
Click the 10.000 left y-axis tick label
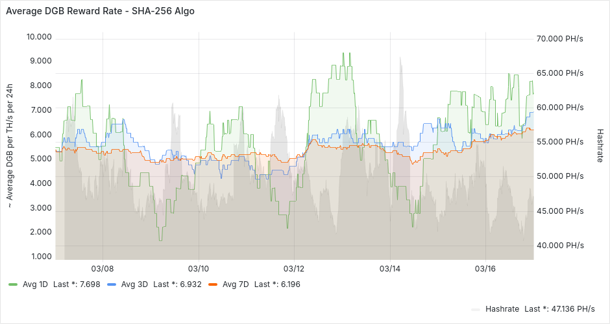coord(39,37)
